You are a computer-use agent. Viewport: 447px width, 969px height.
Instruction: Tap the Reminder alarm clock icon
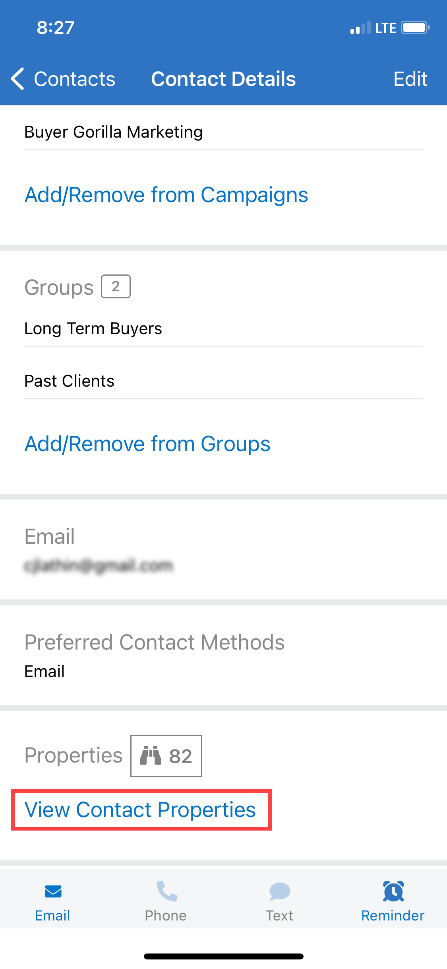(x=393, y=891)
